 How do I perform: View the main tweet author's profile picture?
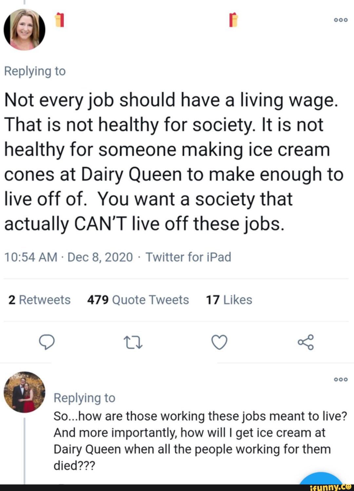click(25, 30)
